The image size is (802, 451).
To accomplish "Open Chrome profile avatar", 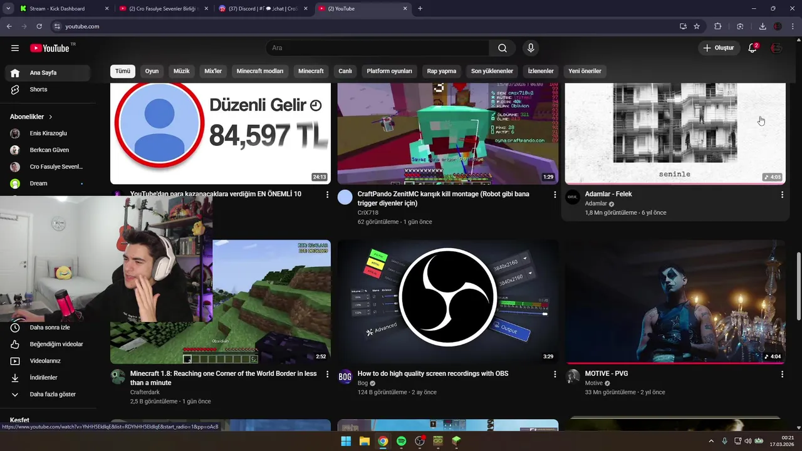I will (x=778, y=26).
